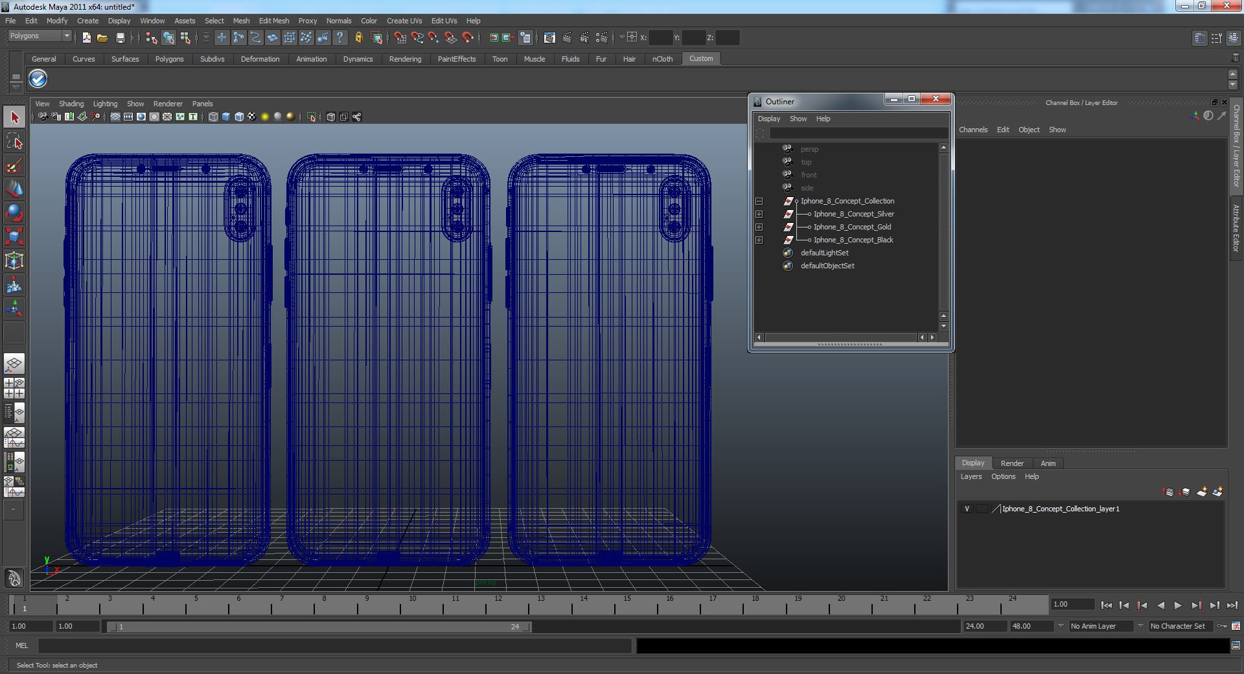The width and height of the screenshot is (1244, 674).
Task: Click Select by component type icon
Action: (x=185, y=38)
